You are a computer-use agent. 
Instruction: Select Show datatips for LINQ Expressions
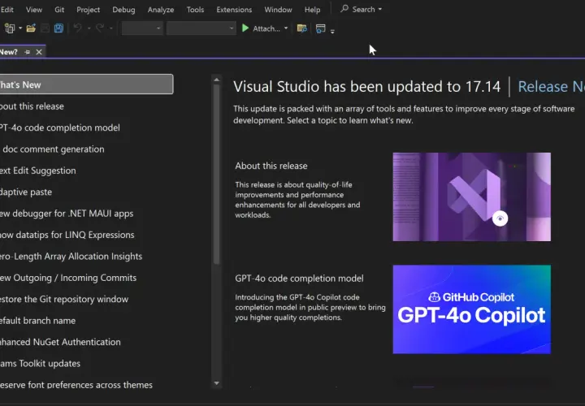click(x=67, y=235)
